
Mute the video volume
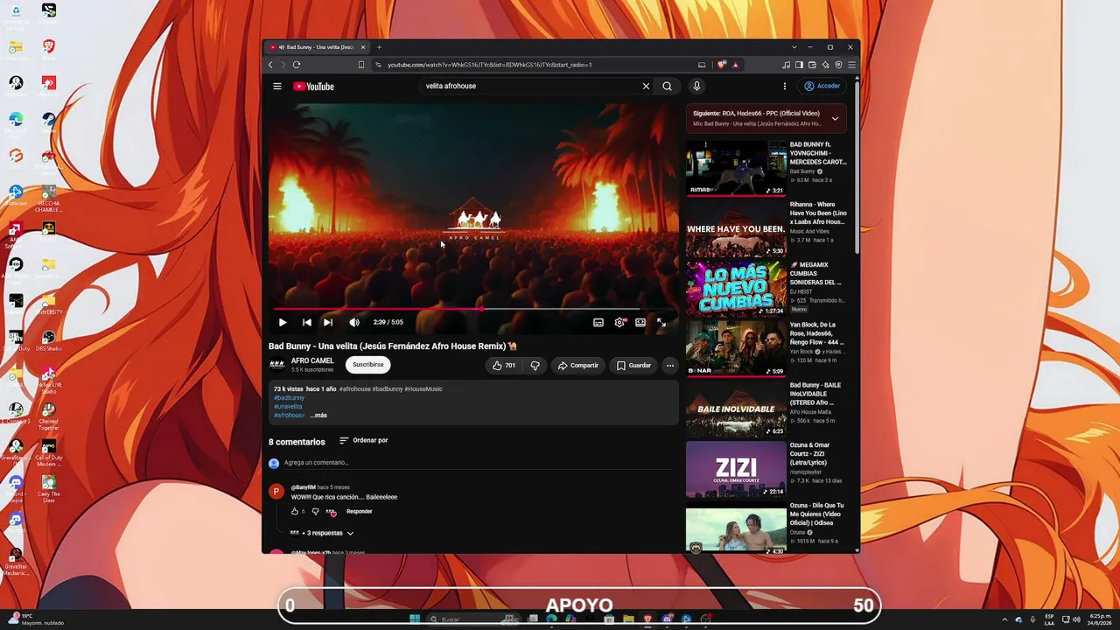(354, 322)
